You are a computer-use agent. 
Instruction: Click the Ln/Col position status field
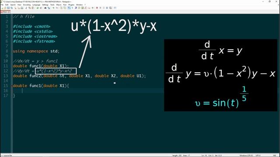coord(212,156)
